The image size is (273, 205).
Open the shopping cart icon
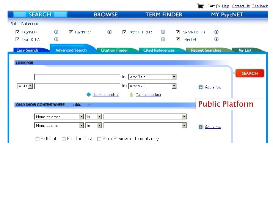point(200,6)
